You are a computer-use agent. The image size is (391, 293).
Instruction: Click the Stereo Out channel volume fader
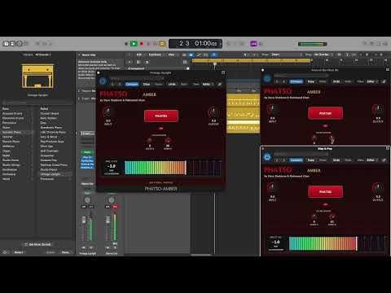point(108,220)
